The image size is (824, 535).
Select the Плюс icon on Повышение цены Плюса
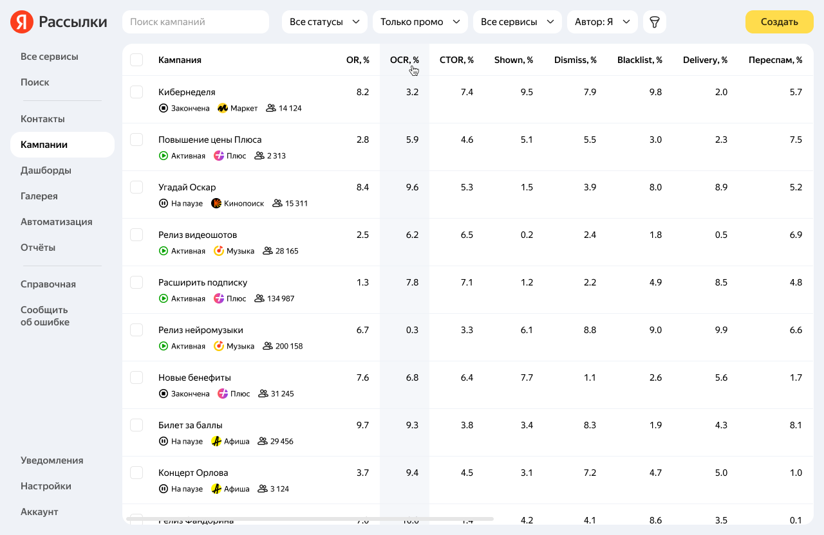[218, 156]
